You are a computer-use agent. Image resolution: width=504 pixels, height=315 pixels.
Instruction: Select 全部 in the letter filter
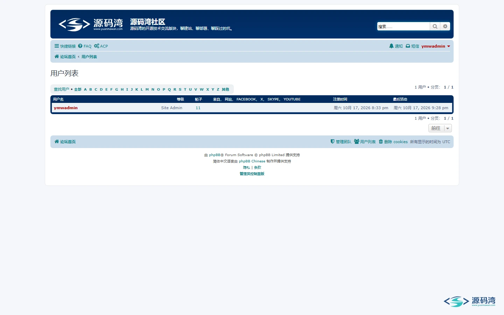tap(78, 89)
